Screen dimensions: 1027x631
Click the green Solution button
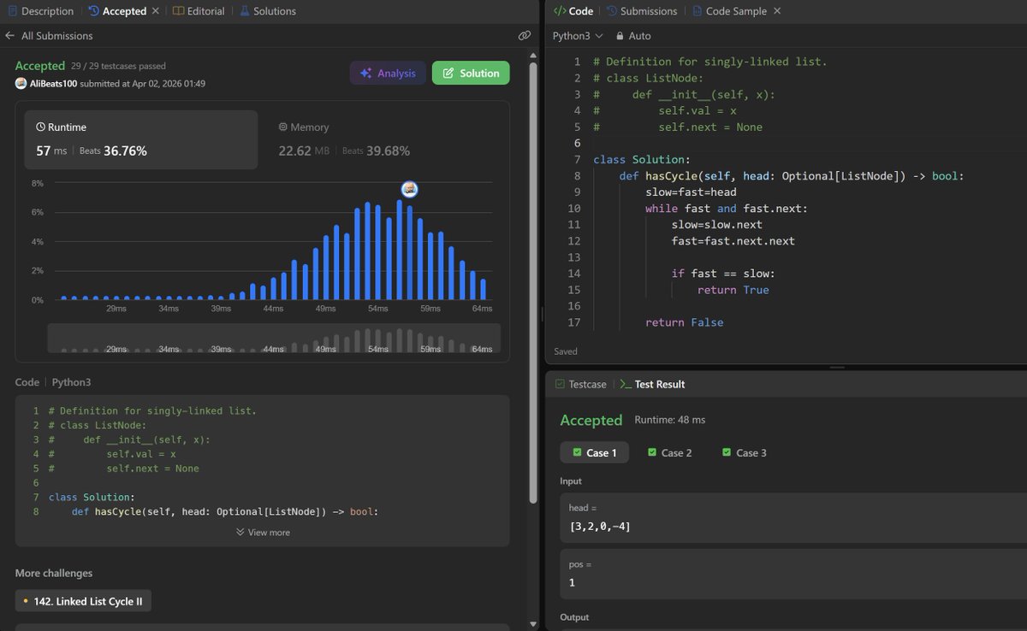click(x=471, y=73)
